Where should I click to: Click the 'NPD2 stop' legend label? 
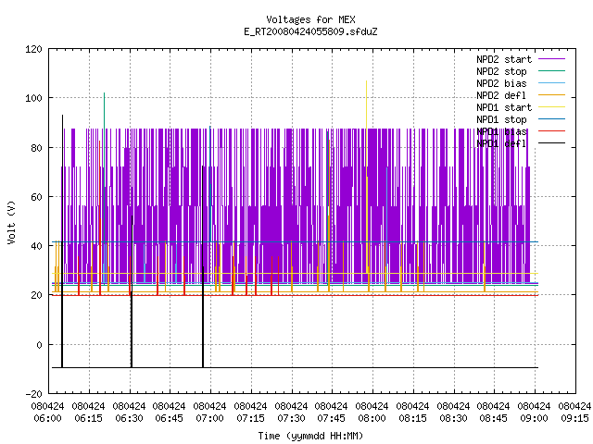click(x=501, y=71)
